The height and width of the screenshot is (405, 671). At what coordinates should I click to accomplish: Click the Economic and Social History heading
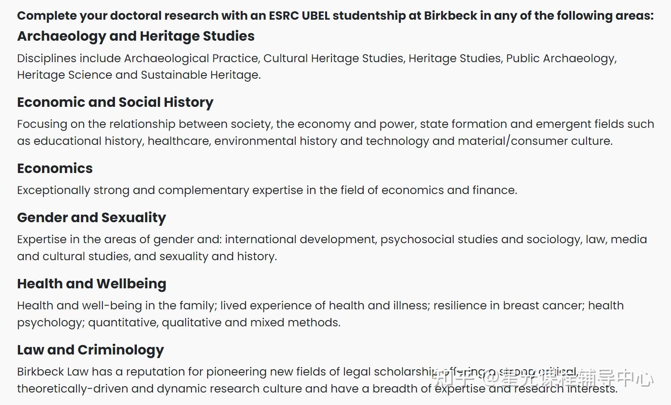click(x=115, y=102)
